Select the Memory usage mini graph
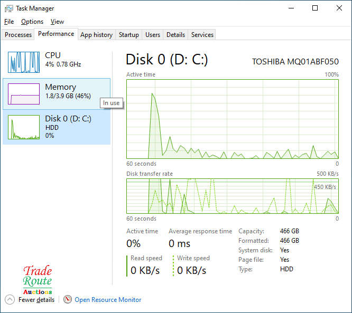This screenshot has width=352, height=313. pos(24,94)
